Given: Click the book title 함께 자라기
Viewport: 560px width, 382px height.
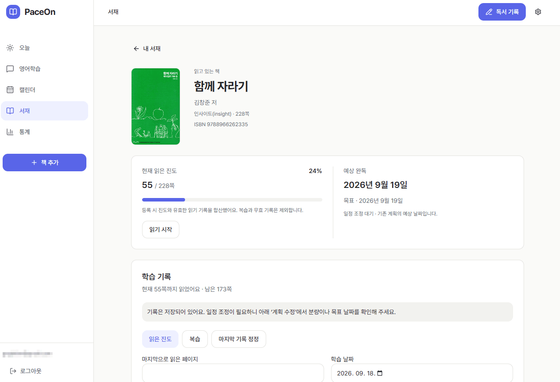Looking at the screenshot, I should click(221, 86).
